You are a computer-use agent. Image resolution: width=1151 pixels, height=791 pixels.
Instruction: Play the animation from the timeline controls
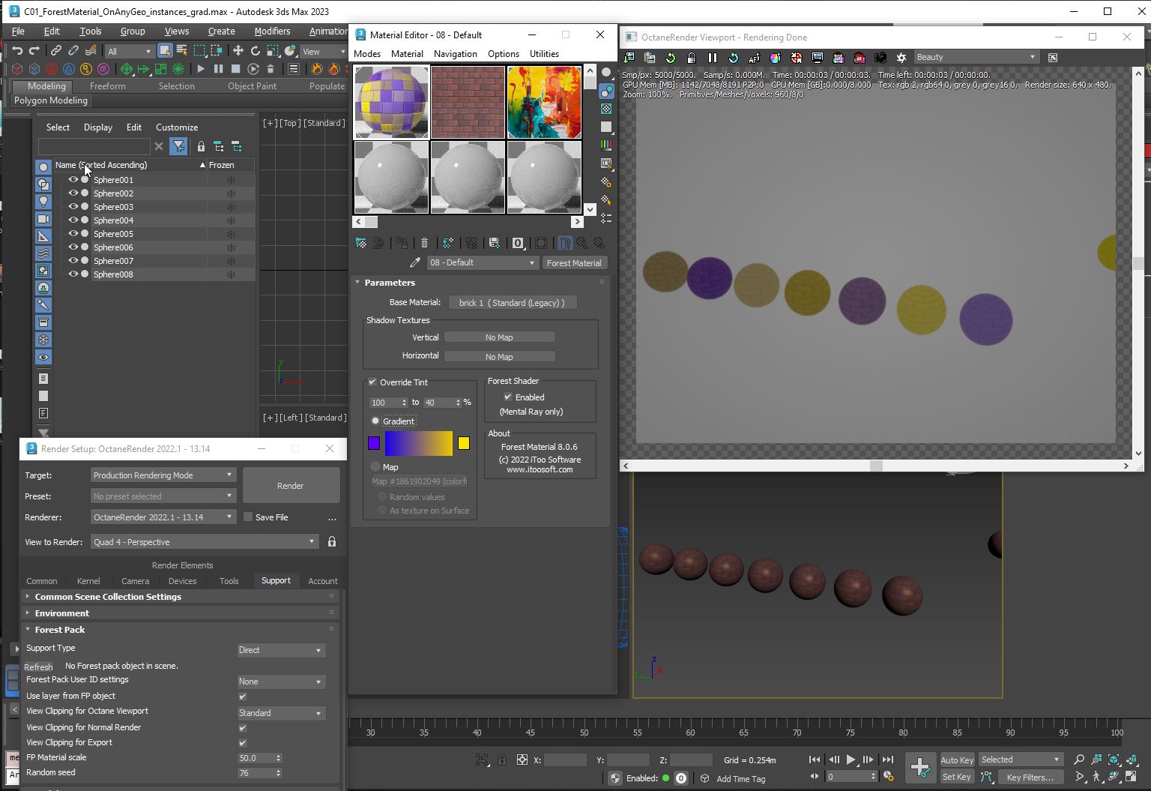click(851, 760)
